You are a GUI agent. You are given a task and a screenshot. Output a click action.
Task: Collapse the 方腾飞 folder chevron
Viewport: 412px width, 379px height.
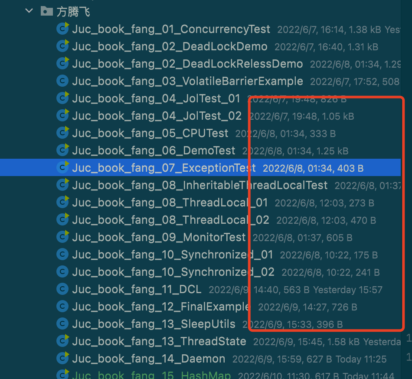point(29,11)
